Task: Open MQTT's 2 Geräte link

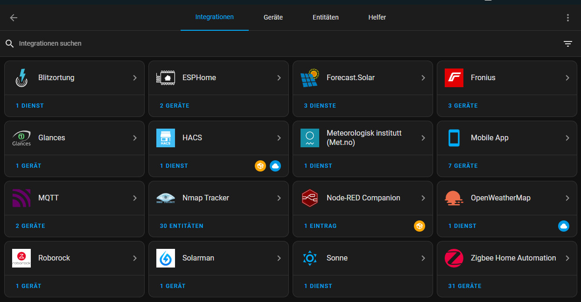Action: pyautogui.click(x=30, y=226)
